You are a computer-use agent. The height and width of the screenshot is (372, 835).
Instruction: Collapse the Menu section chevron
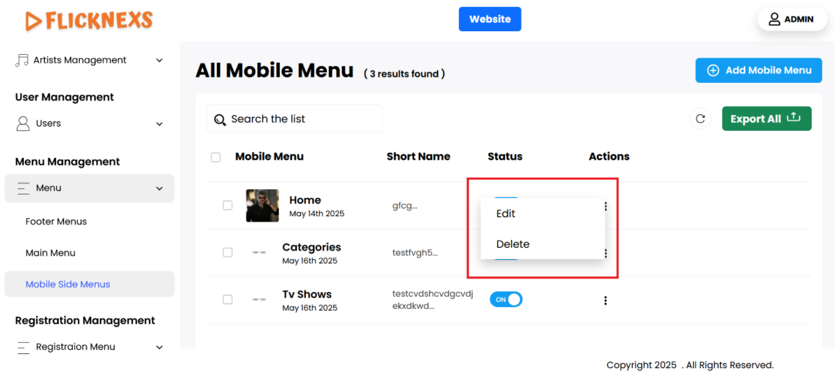point(159,188)
